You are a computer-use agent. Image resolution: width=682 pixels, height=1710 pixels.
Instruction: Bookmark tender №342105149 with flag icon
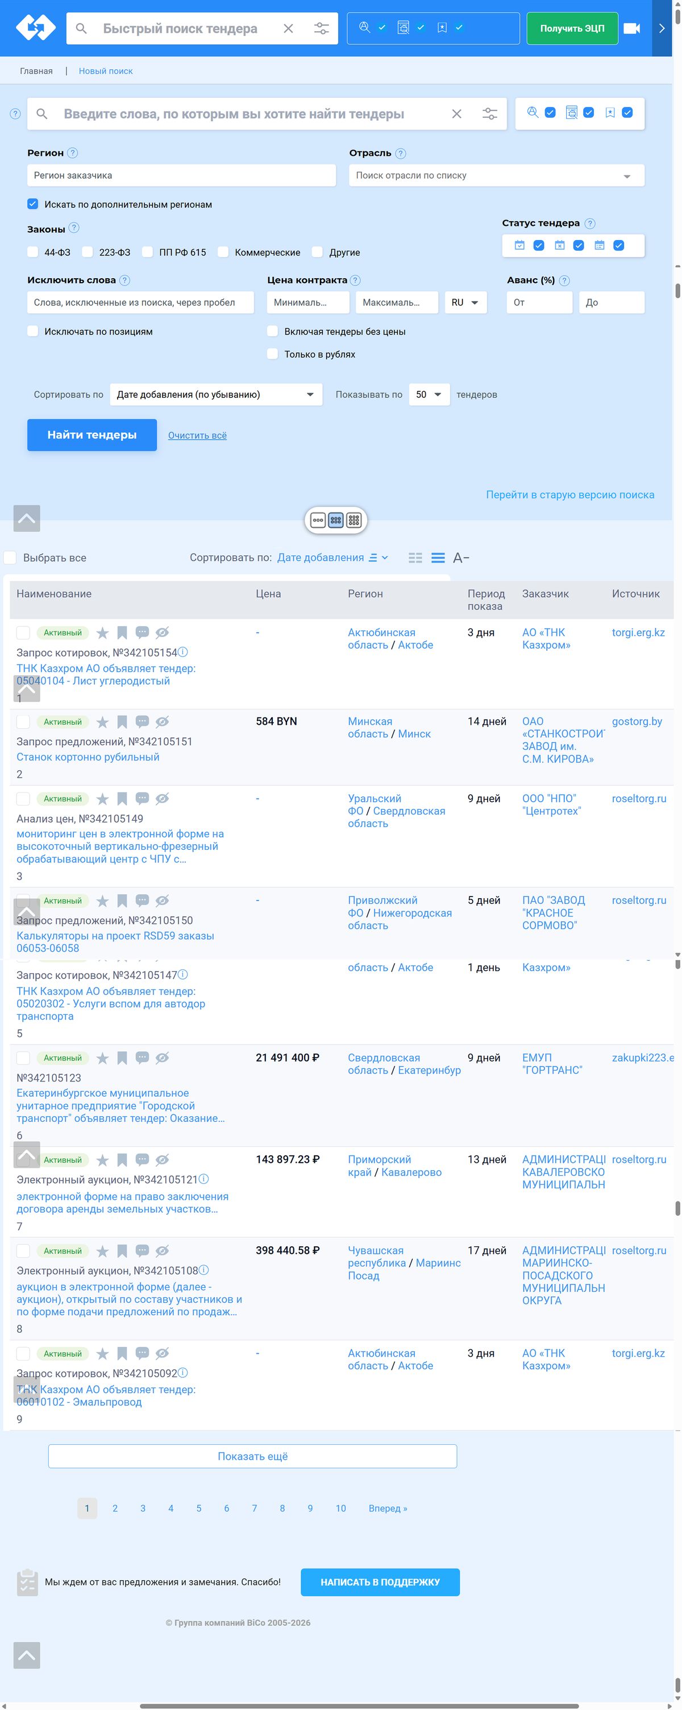[x=122, y=799]
